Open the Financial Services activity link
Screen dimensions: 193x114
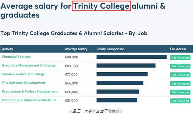(x=16, y=57)
